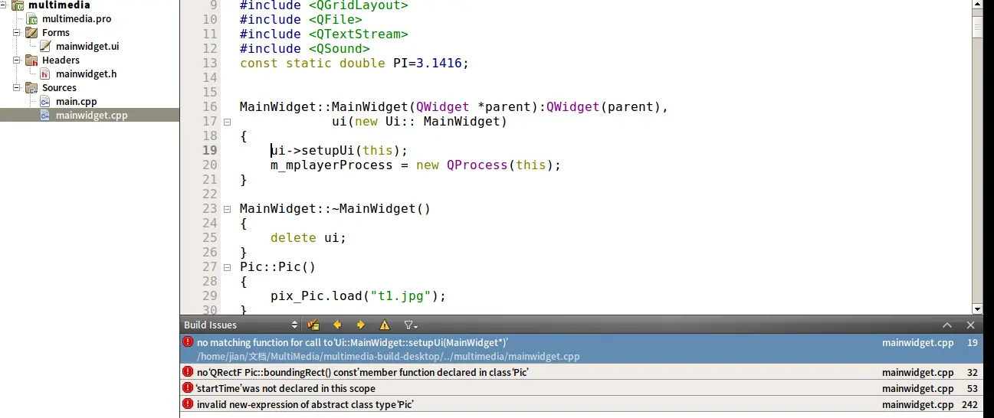994x418 pixels.
Task: Select the Sources folder label
Action: [x=59, y=87]
